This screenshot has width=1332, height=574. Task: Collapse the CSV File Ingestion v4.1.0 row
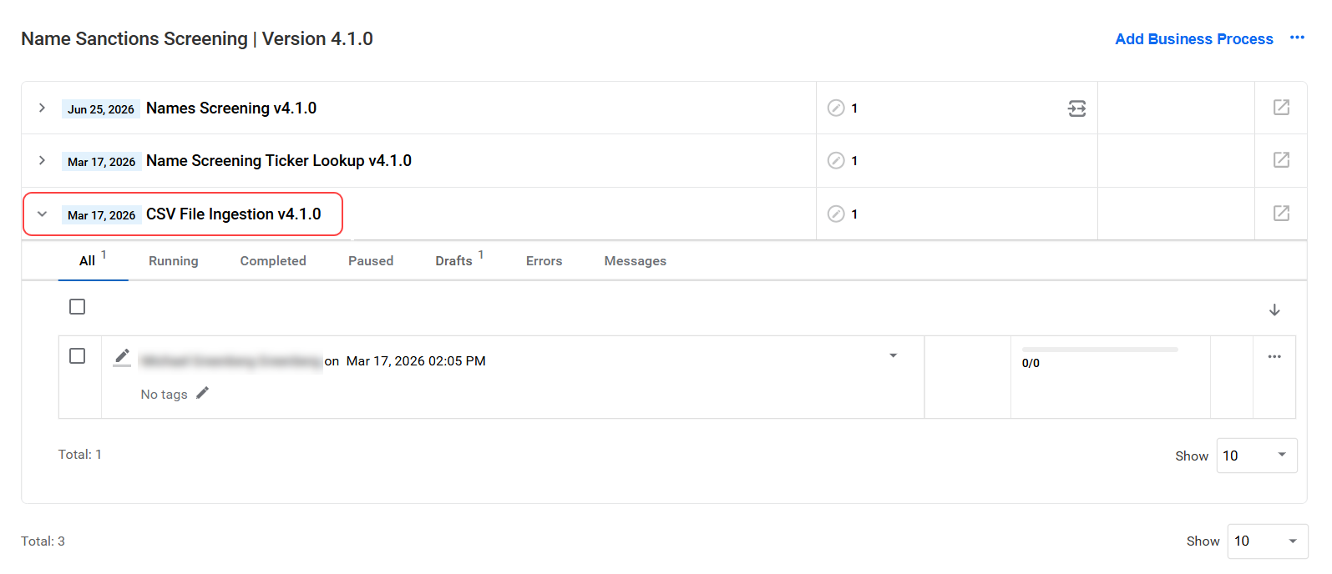pos(42,214)
